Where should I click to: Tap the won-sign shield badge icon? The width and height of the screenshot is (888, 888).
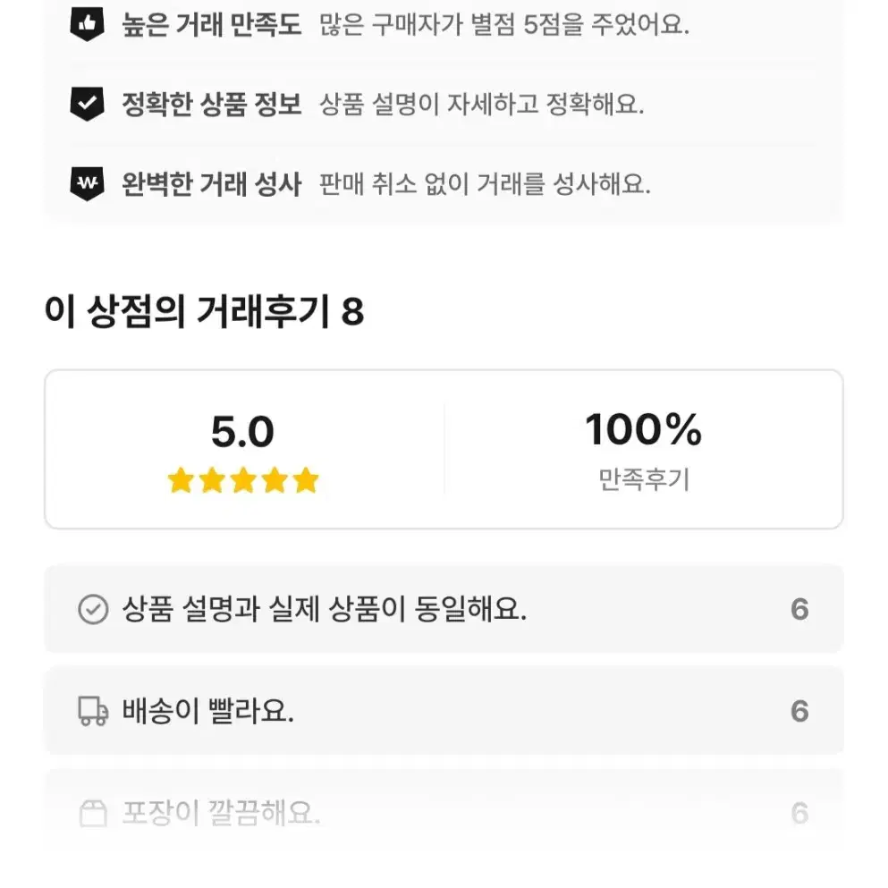88,183
